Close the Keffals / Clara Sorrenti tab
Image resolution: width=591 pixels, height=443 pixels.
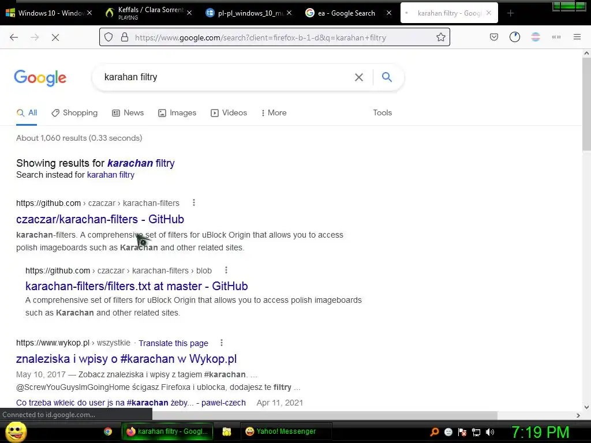tap(189, 13)
